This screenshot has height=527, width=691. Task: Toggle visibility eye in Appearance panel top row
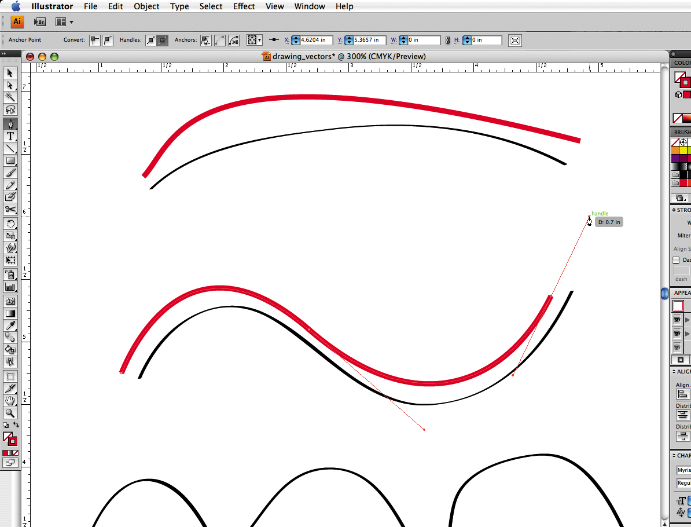677,320
